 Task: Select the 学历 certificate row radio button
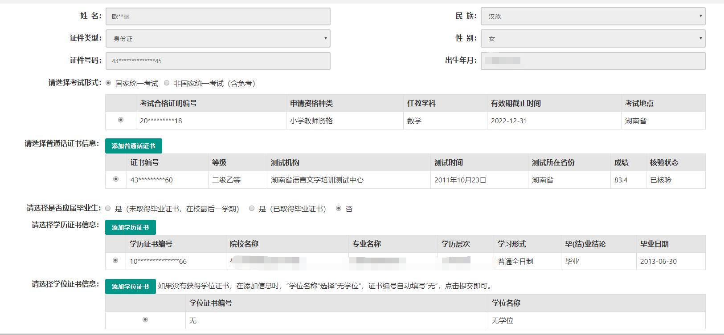pos(115,261)
